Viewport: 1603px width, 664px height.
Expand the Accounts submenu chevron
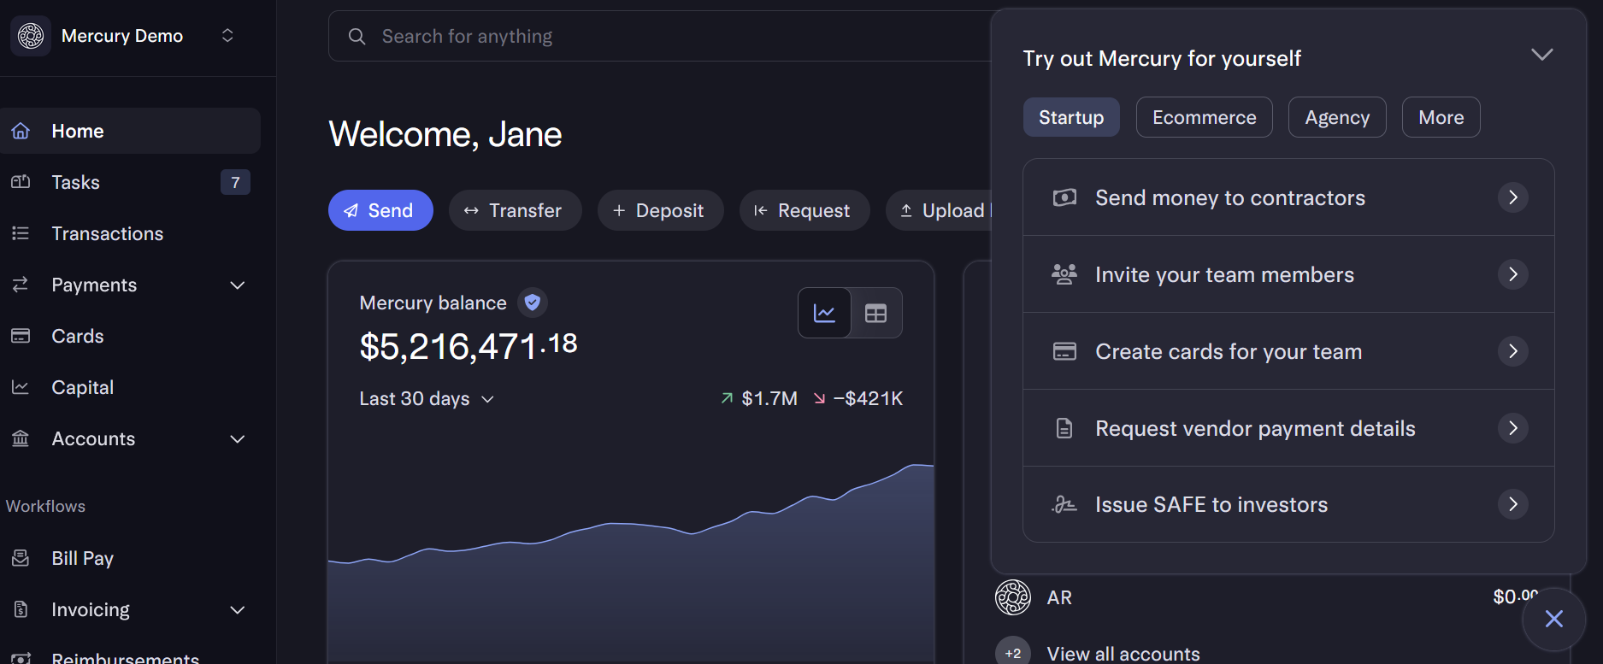238,438
